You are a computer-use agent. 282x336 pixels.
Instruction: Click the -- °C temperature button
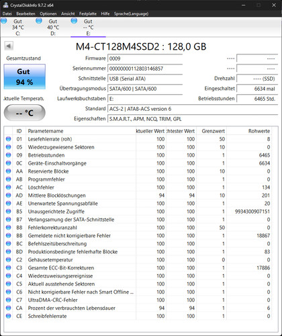point(25,113)
